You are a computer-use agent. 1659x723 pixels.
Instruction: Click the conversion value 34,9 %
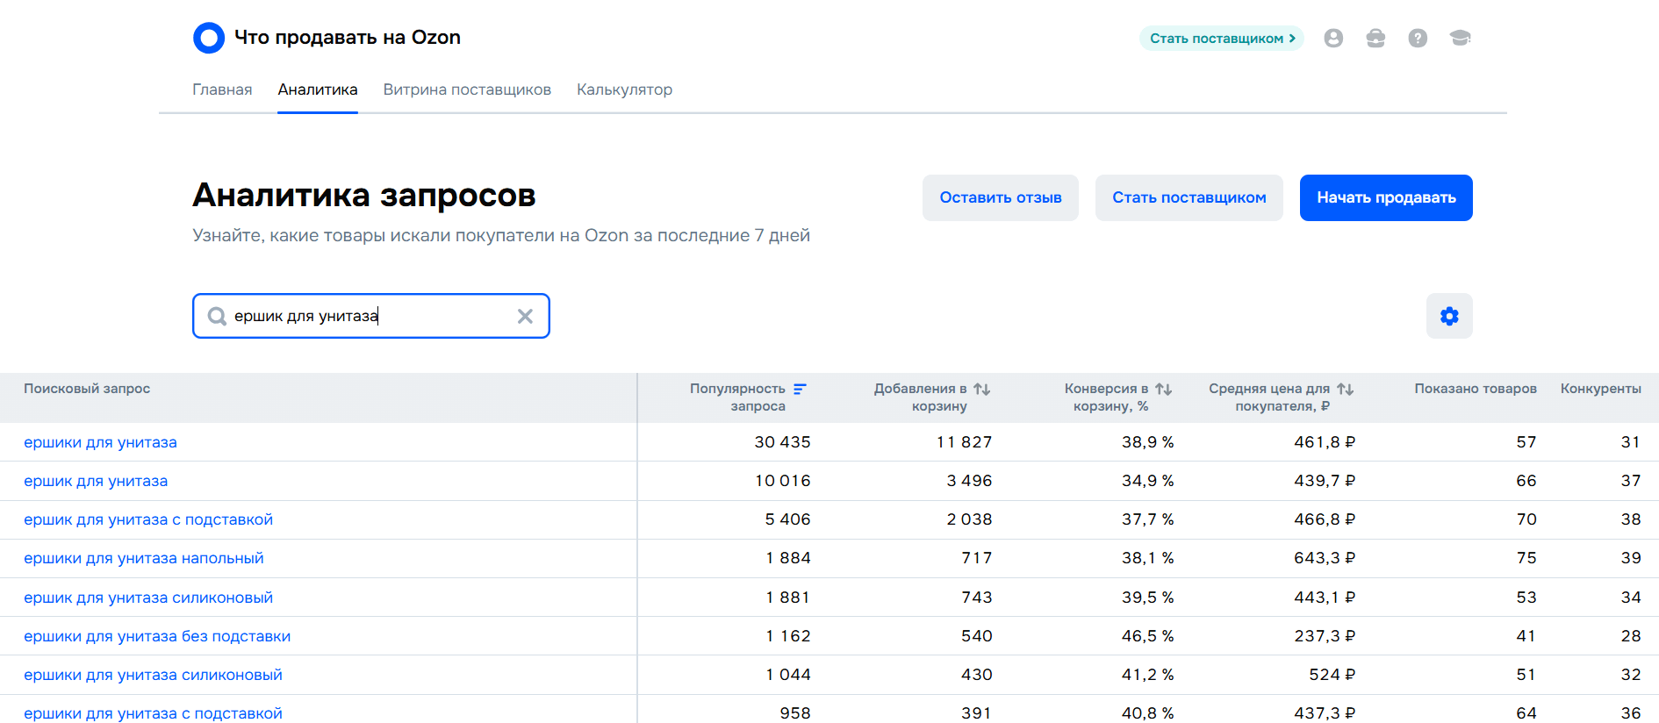1147,481
